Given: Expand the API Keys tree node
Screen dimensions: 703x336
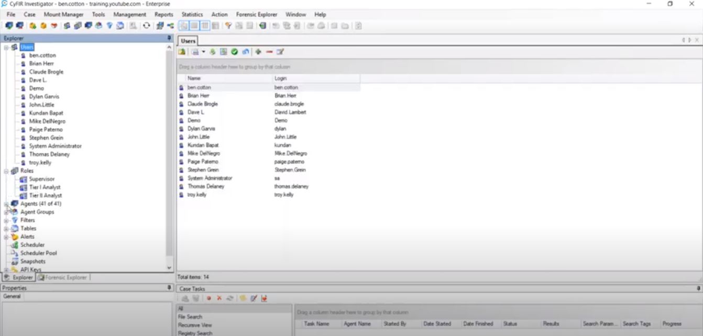Looking at the screenshot, I should click(x=6, y=270).
